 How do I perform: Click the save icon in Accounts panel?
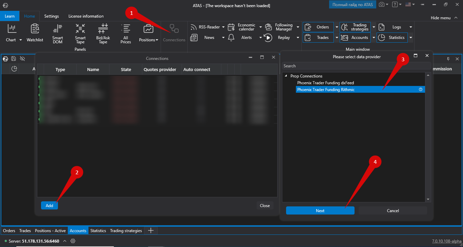coord(14,59)
